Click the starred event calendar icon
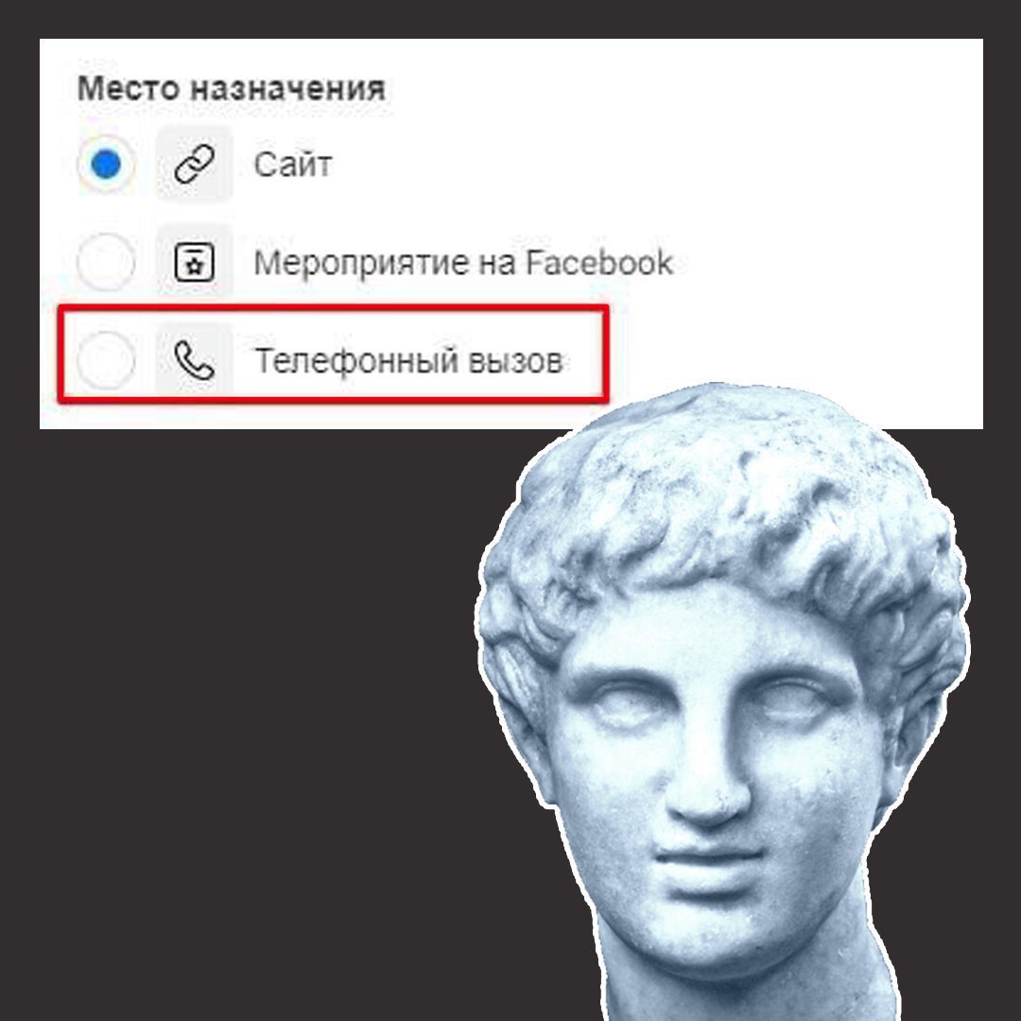 point(194,262)
